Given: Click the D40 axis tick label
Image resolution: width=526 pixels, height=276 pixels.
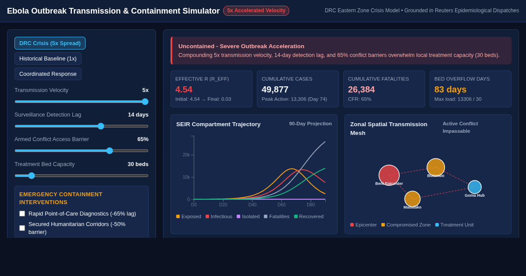Looking at the screenshot, I should coord(252,205).
